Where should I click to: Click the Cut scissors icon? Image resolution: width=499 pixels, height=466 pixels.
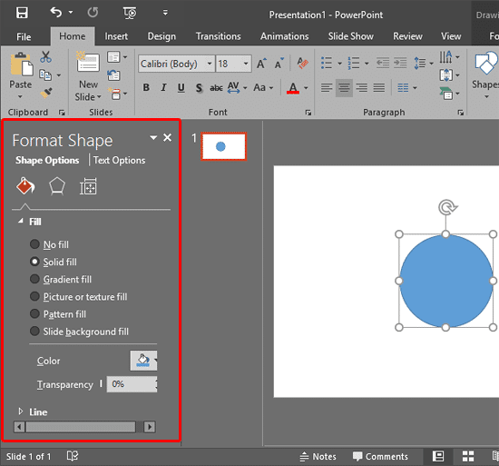tap(45, 57)
